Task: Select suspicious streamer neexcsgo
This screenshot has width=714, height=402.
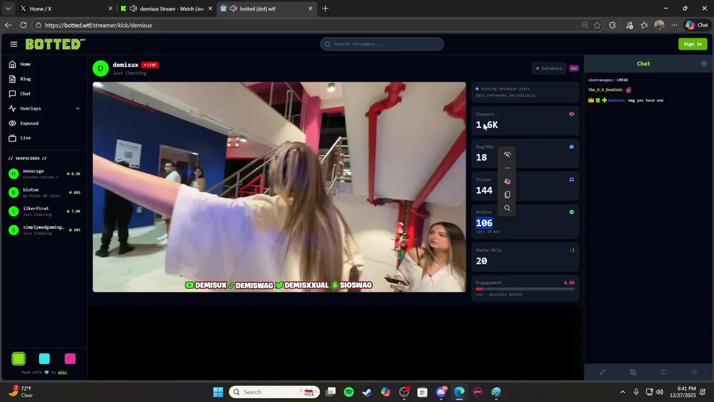Action: pyautogui.click(x=44, y=174)
